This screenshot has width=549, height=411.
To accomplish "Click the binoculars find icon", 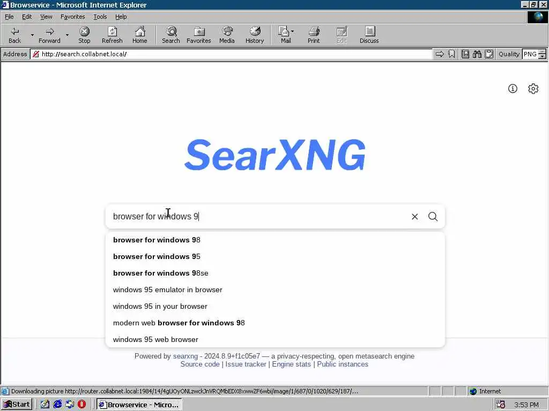I will point(477,54).
